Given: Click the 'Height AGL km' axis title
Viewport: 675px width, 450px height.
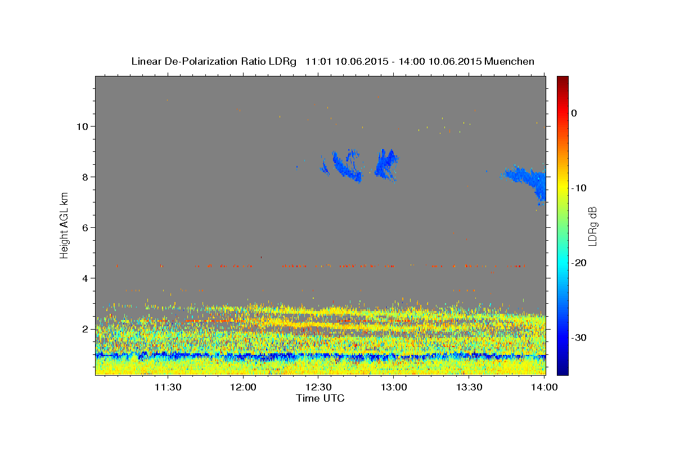Looking at the screenshot, I should tap(65, 225).
